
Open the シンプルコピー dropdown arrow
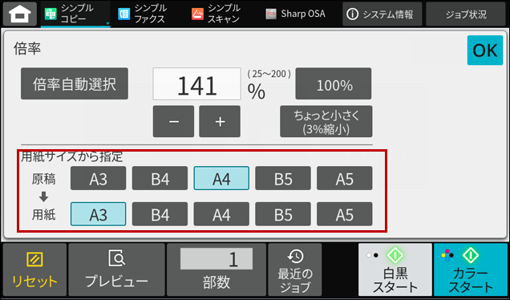pyautogui.click(x=107, y=24)
